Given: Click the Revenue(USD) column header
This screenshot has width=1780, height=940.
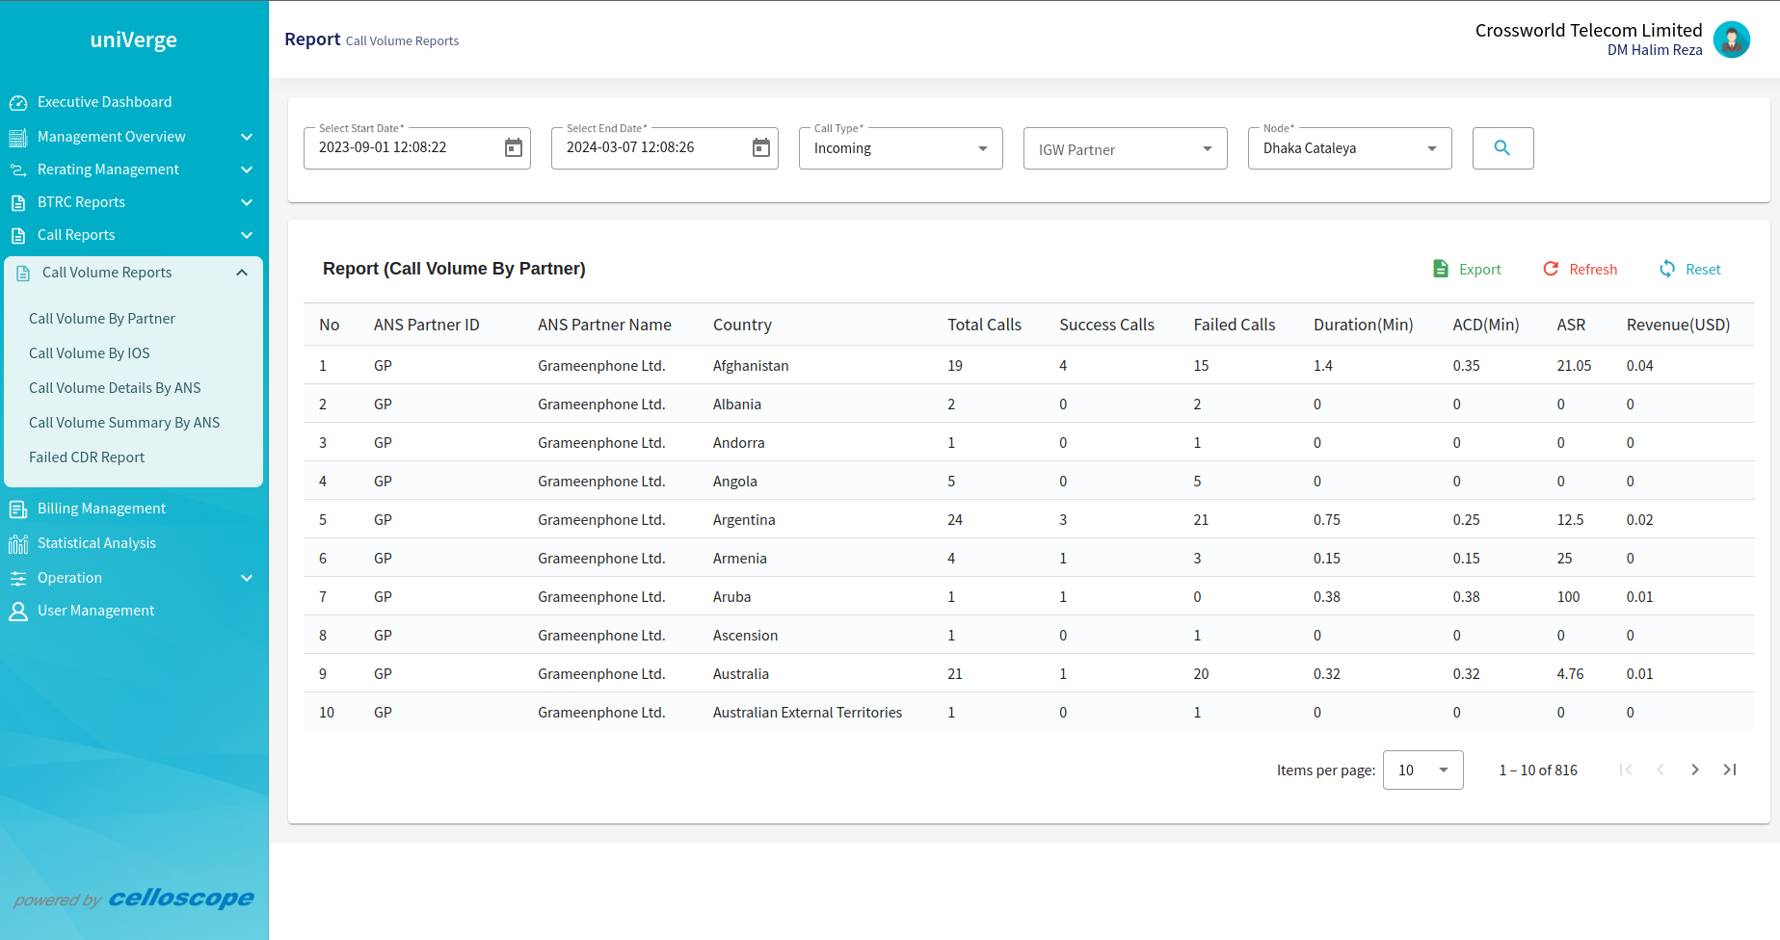Looking at the screenshot, I should point(1679,325).
